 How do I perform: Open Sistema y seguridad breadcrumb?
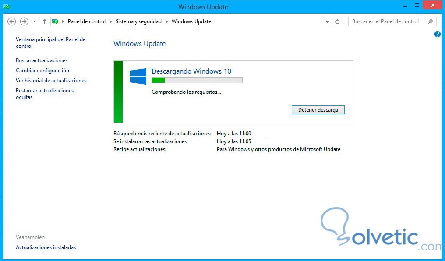click(x=138, y=21)
